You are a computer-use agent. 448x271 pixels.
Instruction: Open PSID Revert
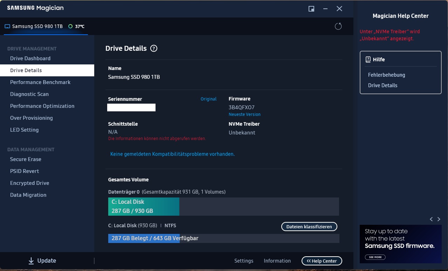point(25,171)
